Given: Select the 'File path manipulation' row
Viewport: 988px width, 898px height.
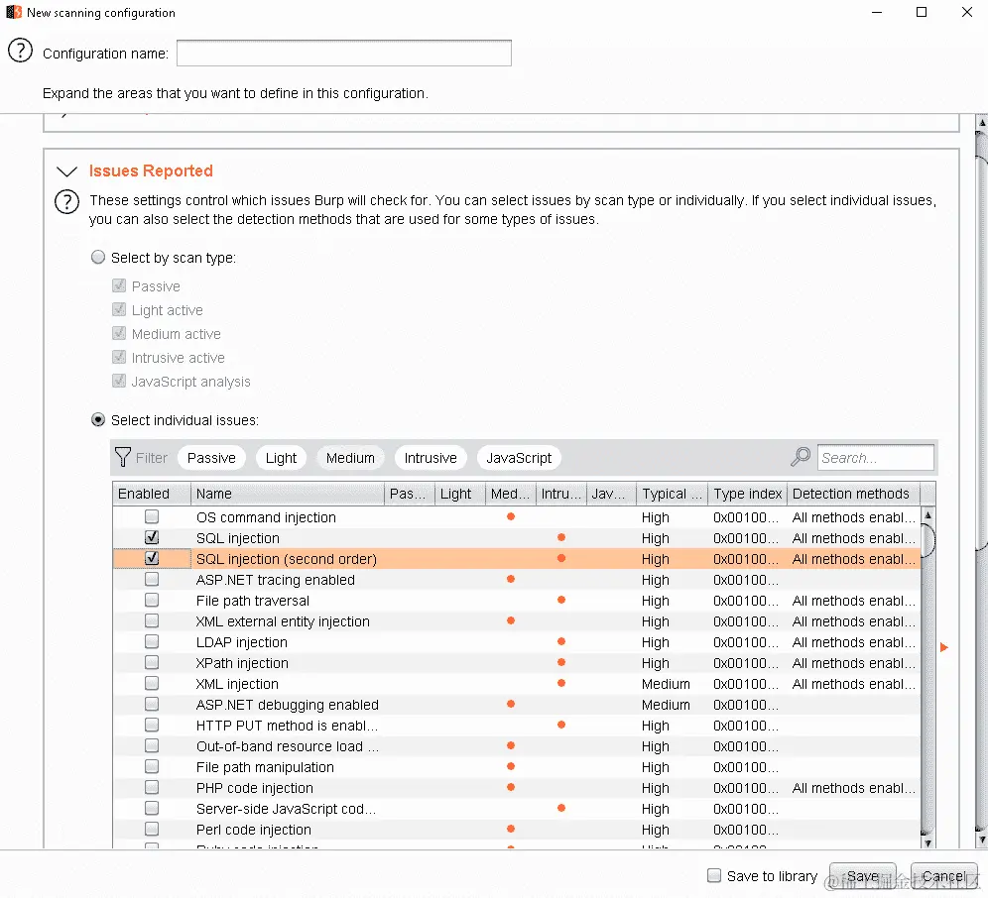Looking at the screenshot, I should coord(517,767).
